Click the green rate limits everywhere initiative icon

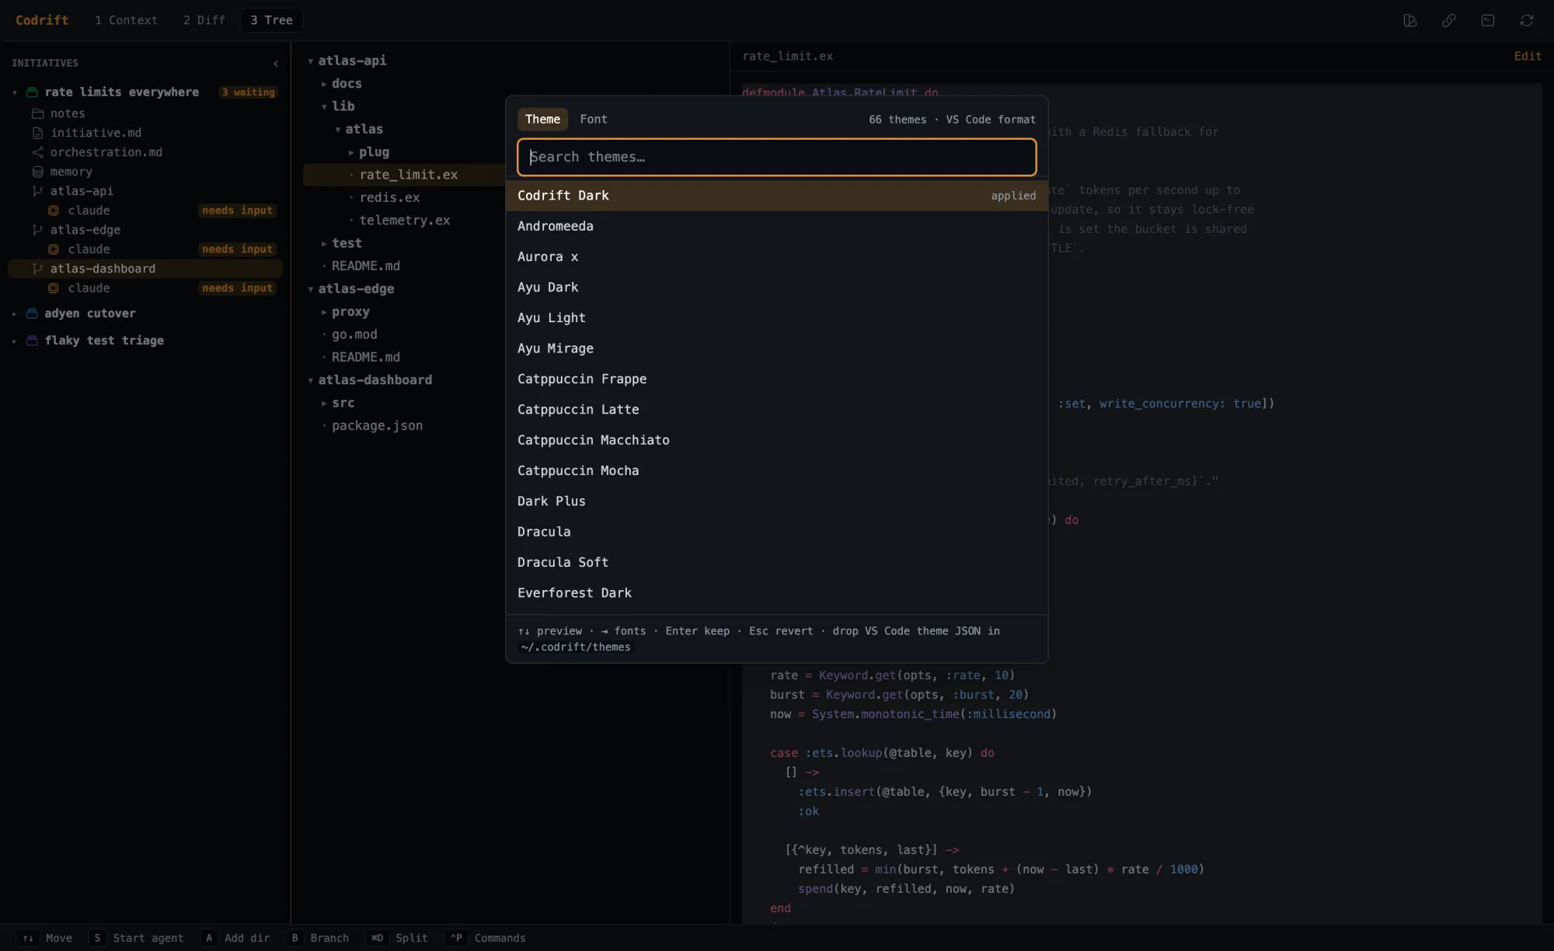(x=32, y=92)
